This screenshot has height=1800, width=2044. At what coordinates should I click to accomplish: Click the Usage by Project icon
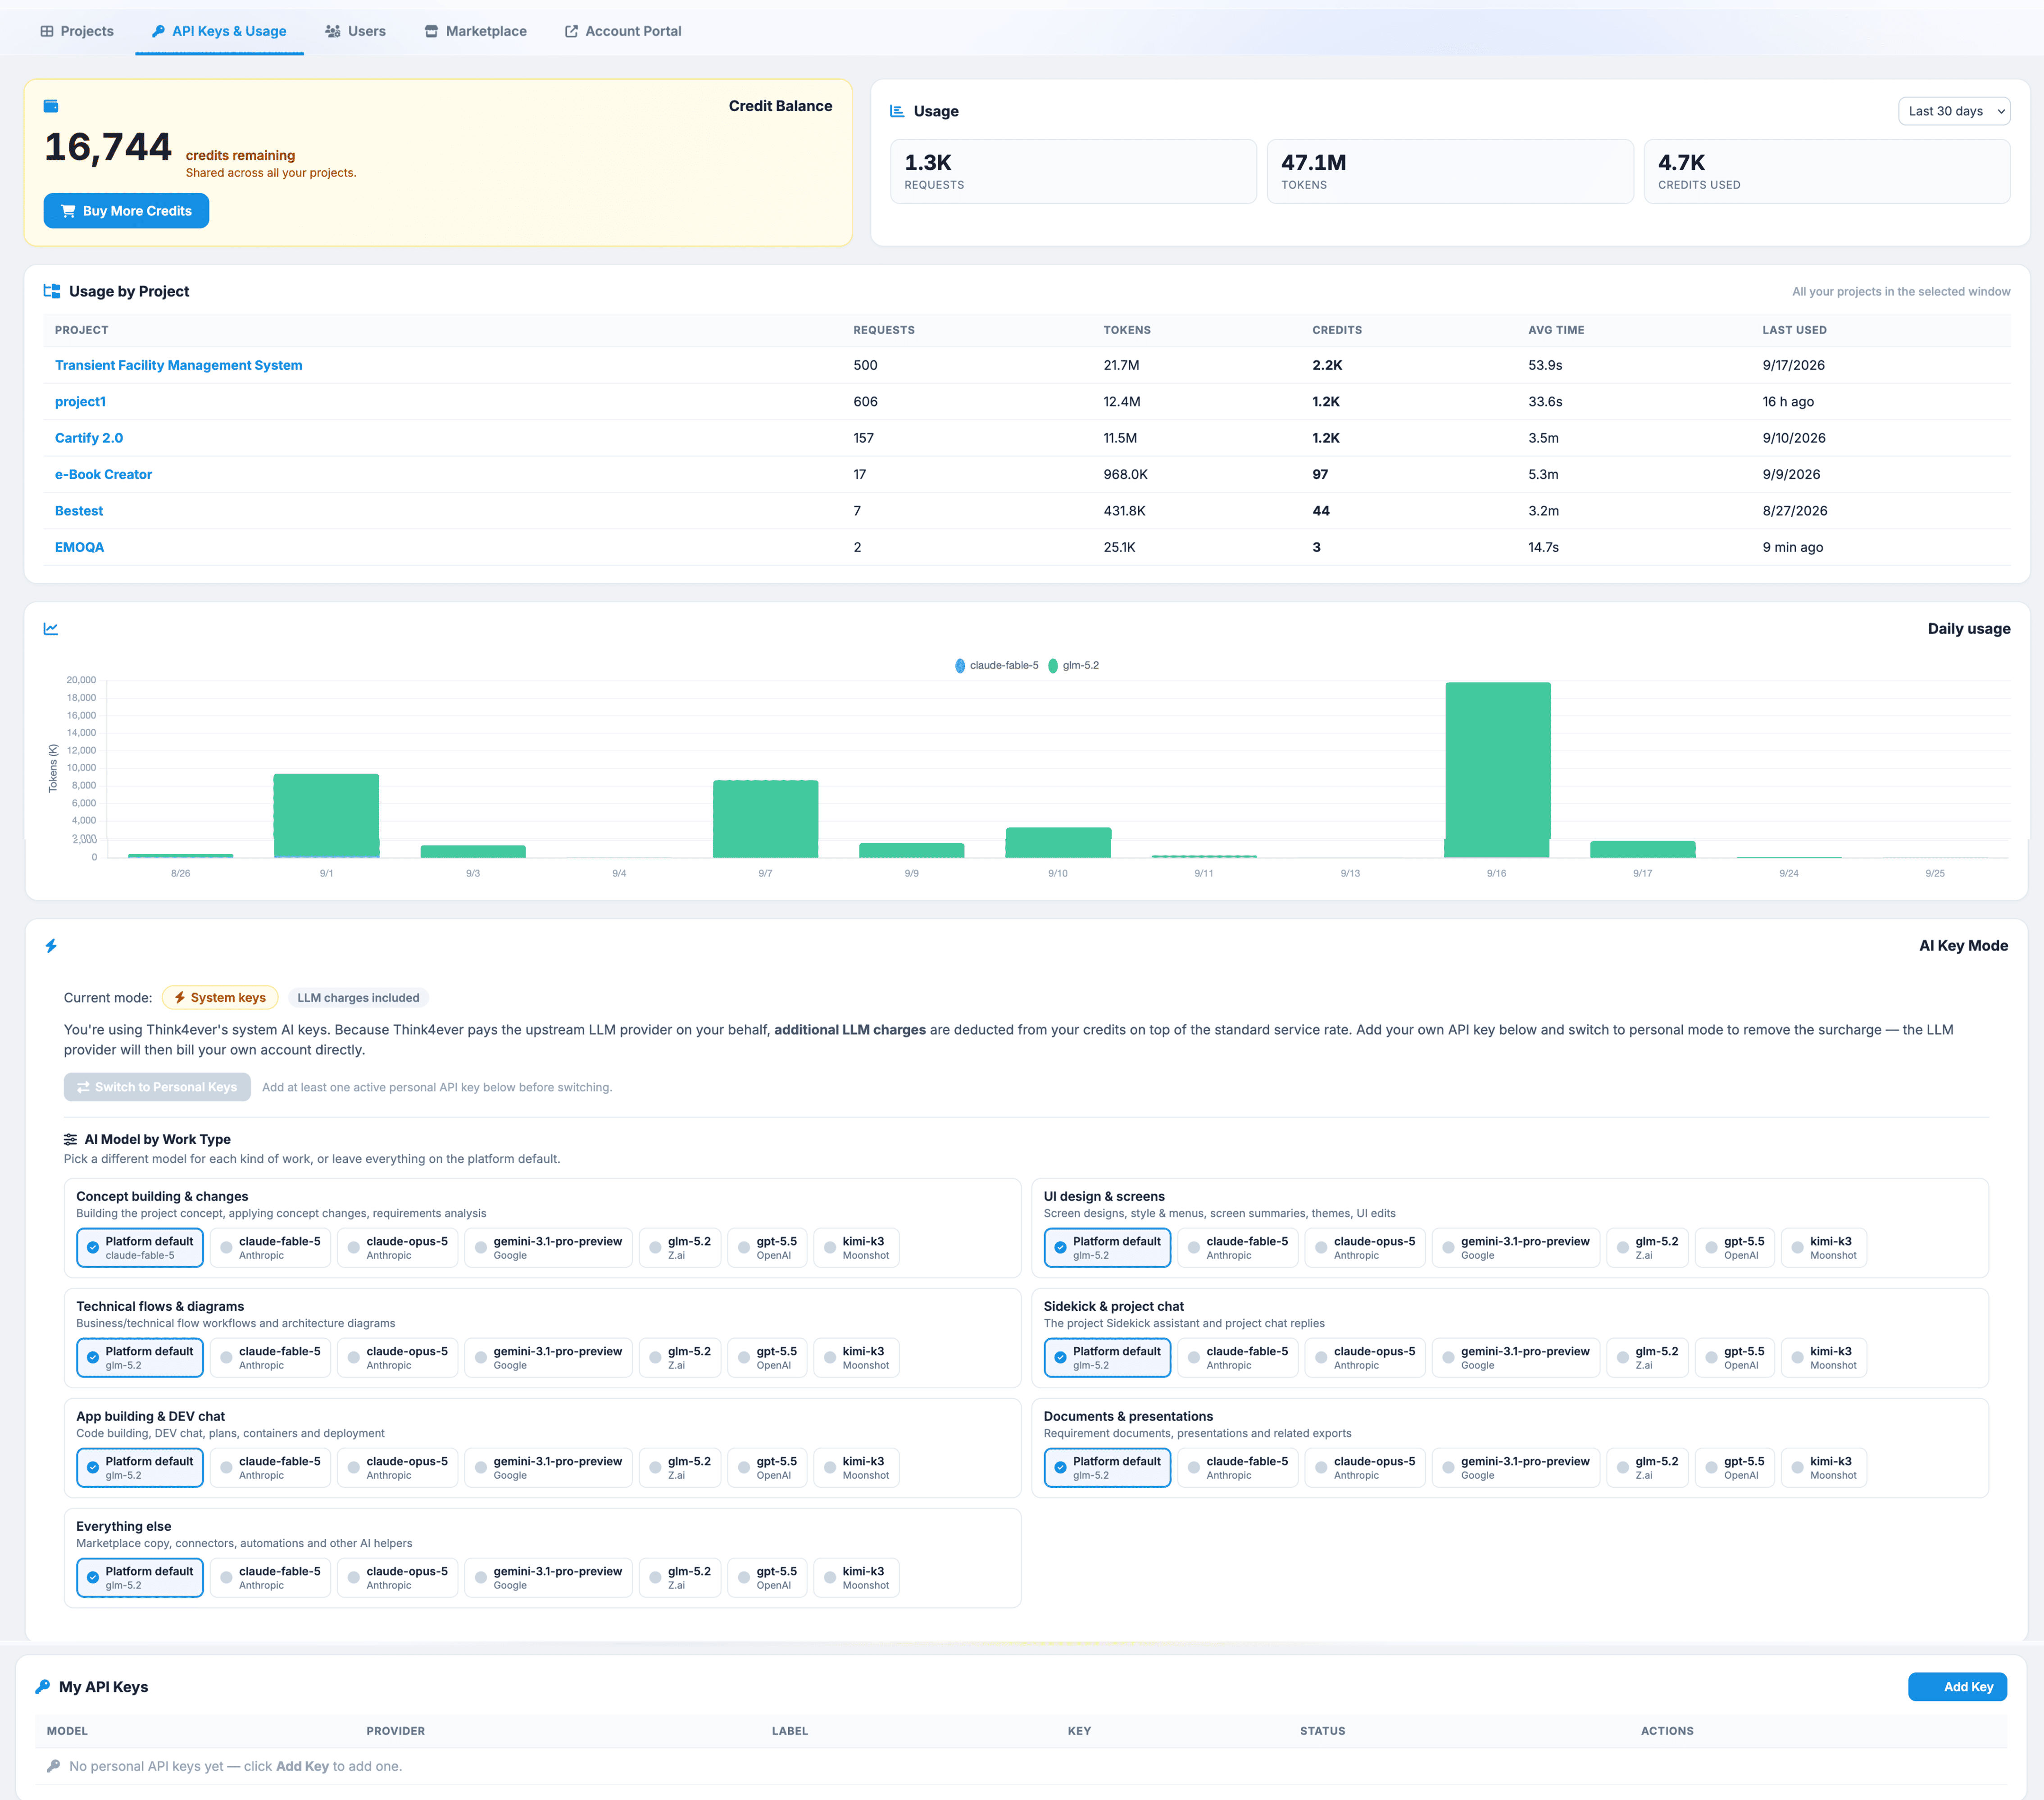52,291
